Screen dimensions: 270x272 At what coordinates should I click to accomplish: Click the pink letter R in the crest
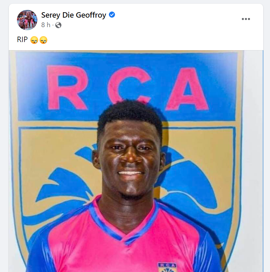[67, 88]
